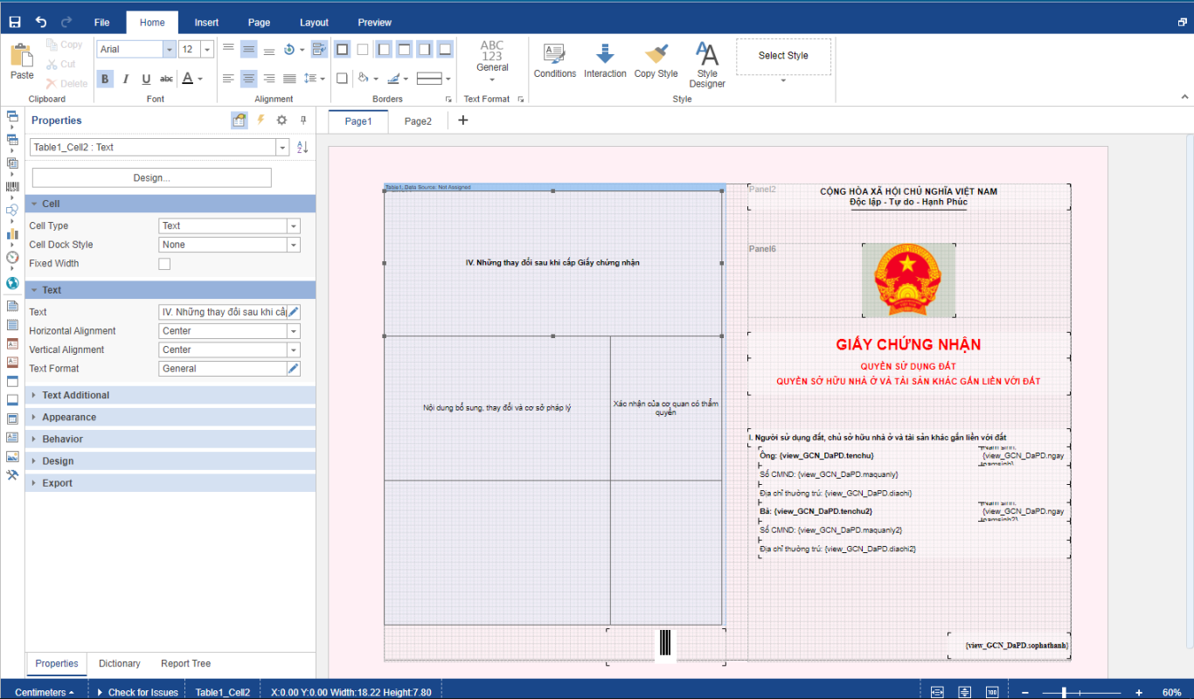Expand the Appearance property group
Viewport: 1194px width, 699px height.
point(69,417)
